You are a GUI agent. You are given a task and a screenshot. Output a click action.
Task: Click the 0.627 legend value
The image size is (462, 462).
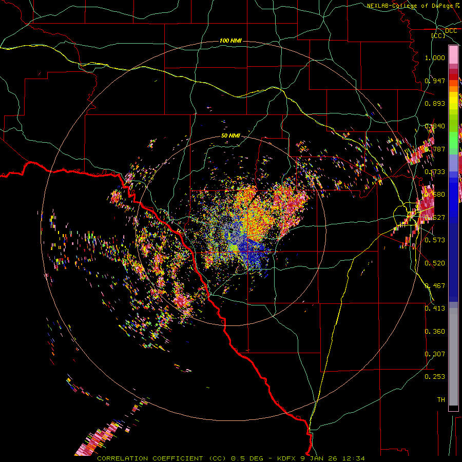pos(435,218)
